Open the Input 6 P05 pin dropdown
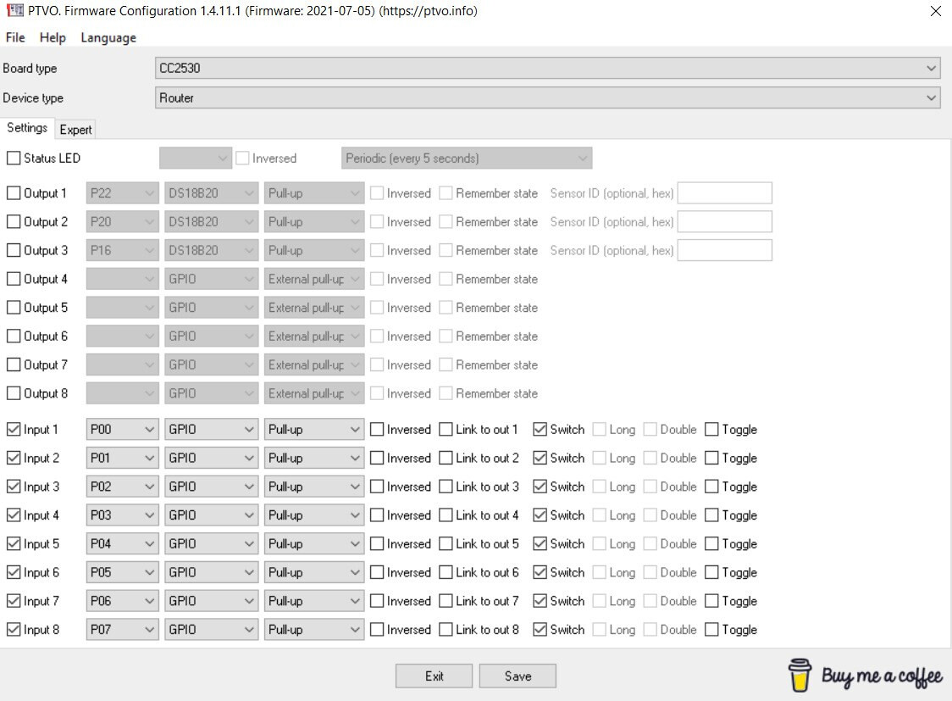952x701 pixels. click(122, 572)
